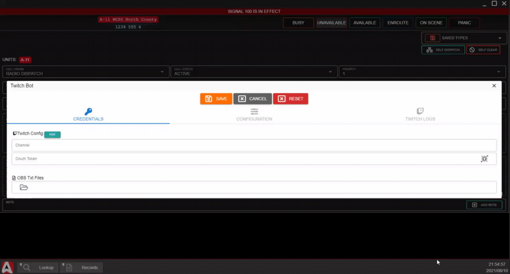
Task: Cancel Twitch Bot changes
Action: (252, 99)
